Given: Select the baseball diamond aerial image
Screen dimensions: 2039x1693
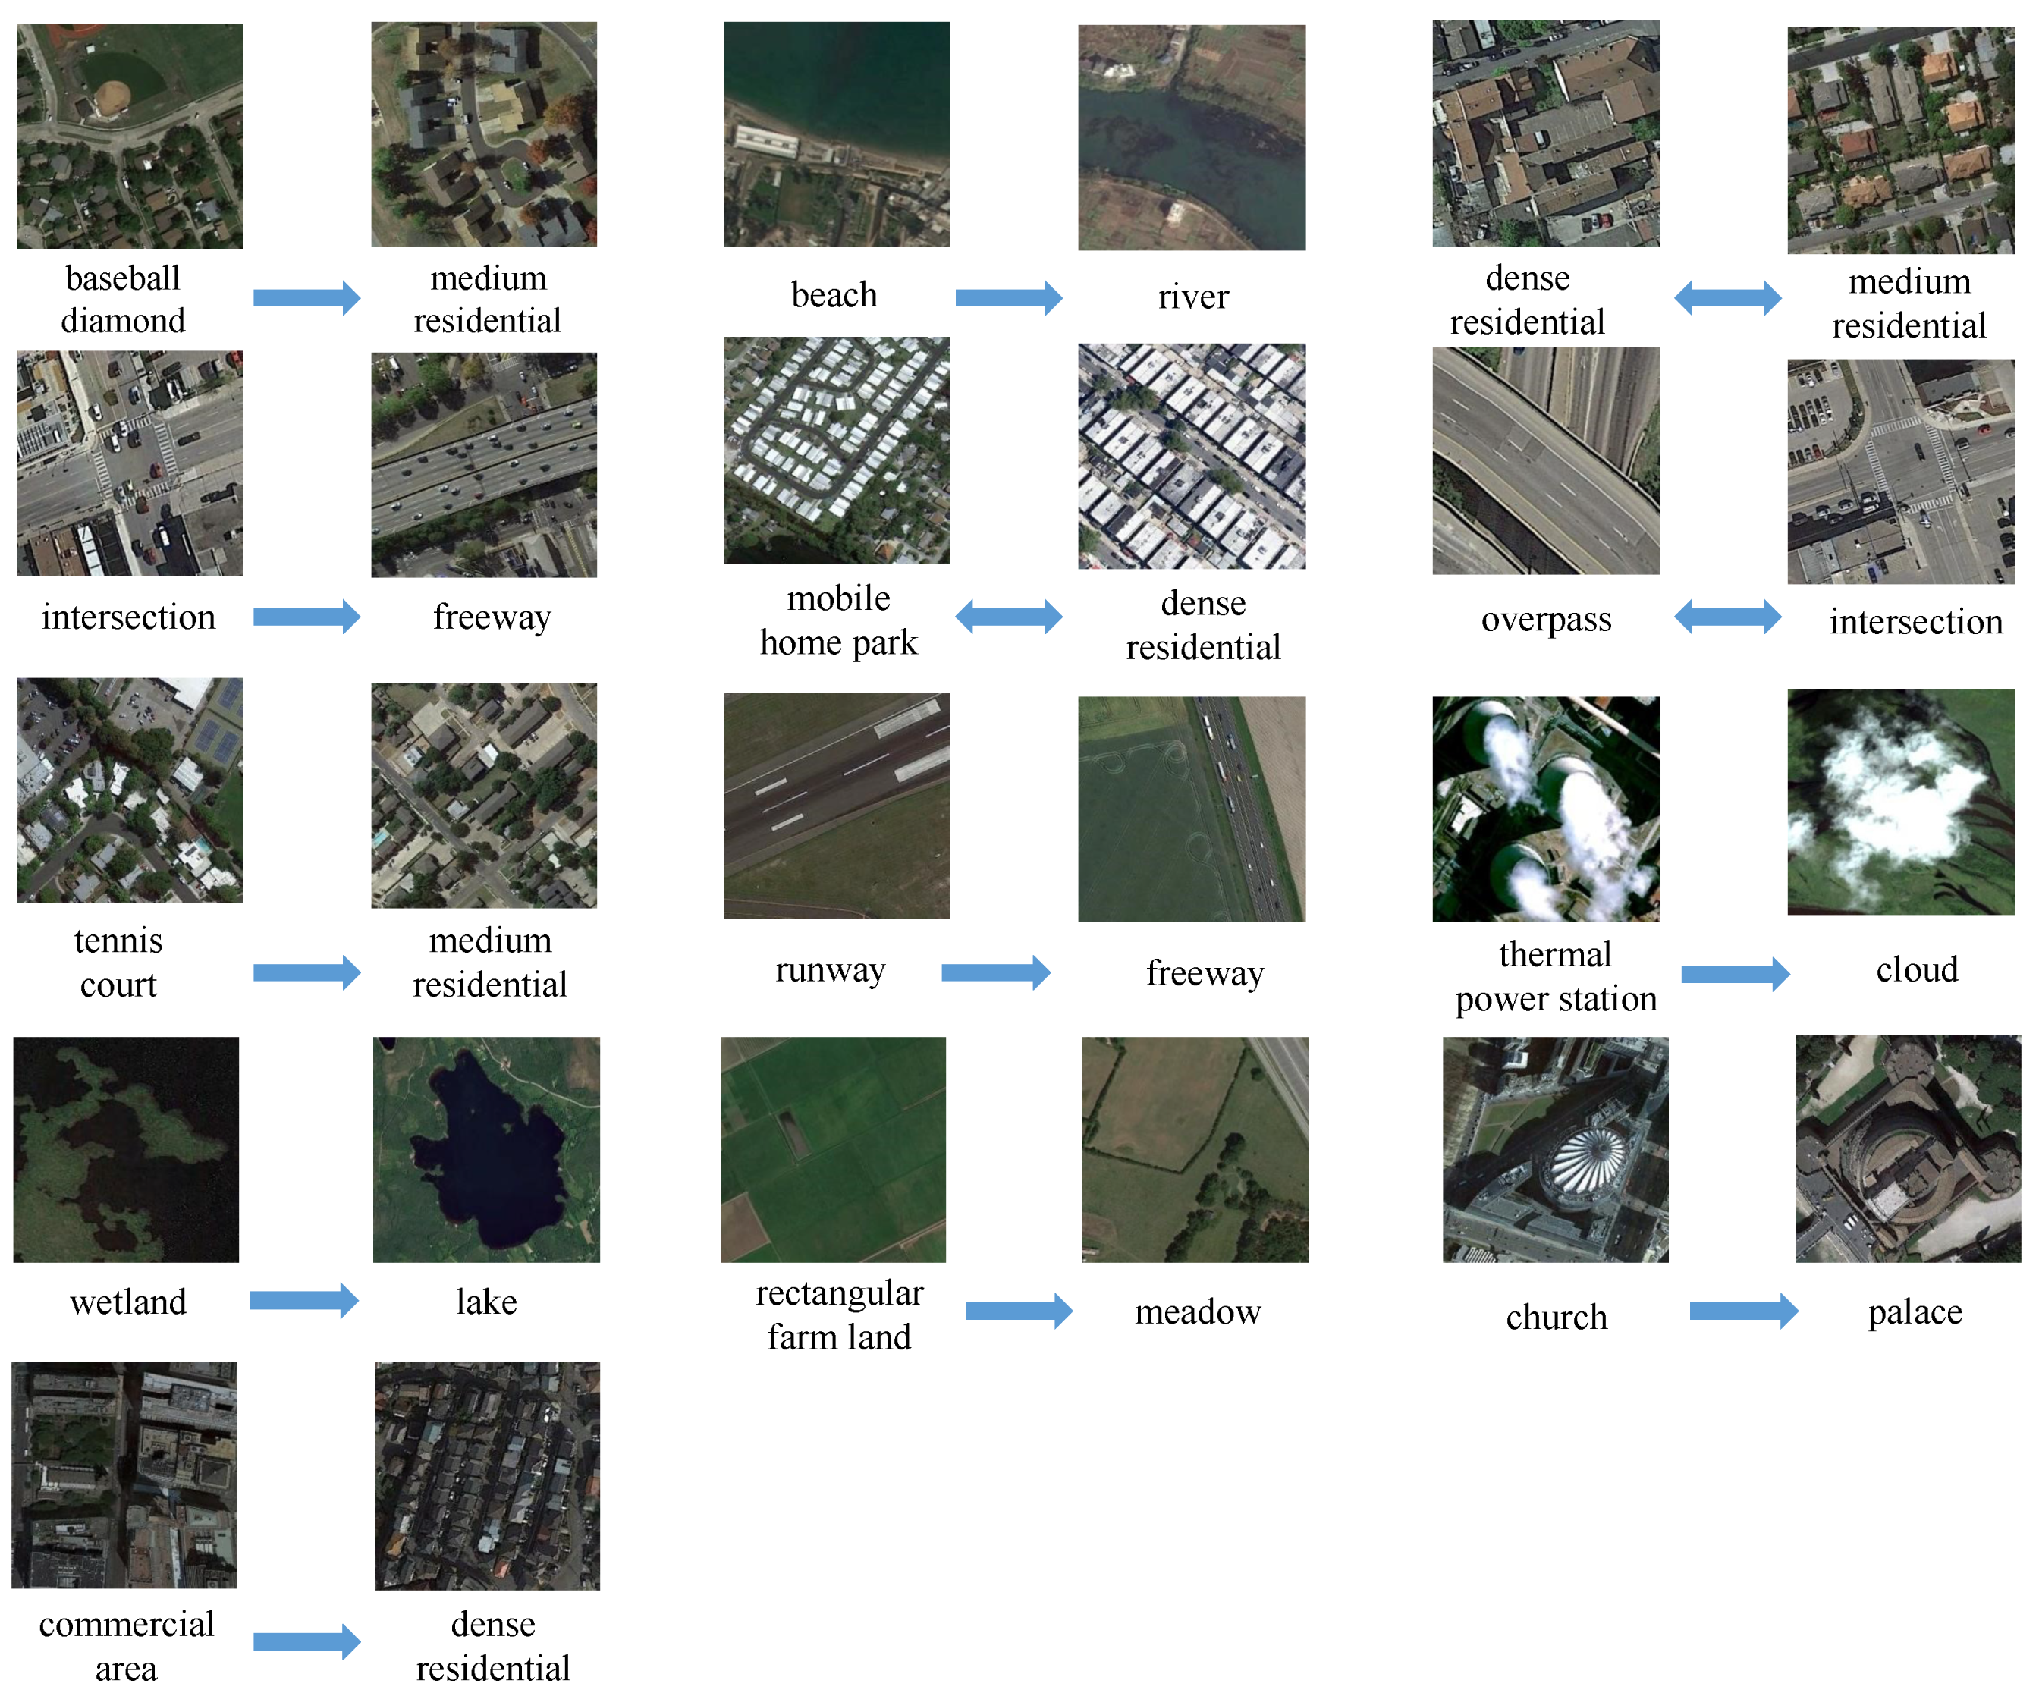Looking at the screenshot, I should click(129, 136).
